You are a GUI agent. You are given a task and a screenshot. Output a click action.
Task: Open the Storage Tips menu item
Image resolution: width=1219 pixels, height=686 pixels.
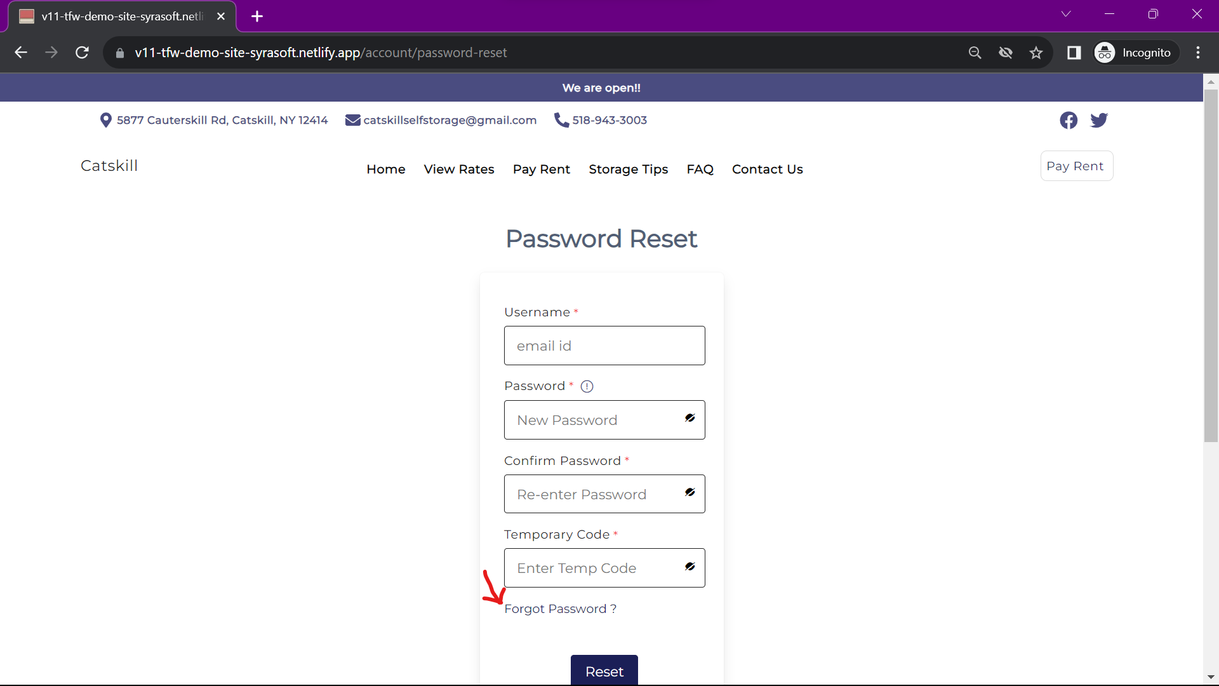[628, 169]
